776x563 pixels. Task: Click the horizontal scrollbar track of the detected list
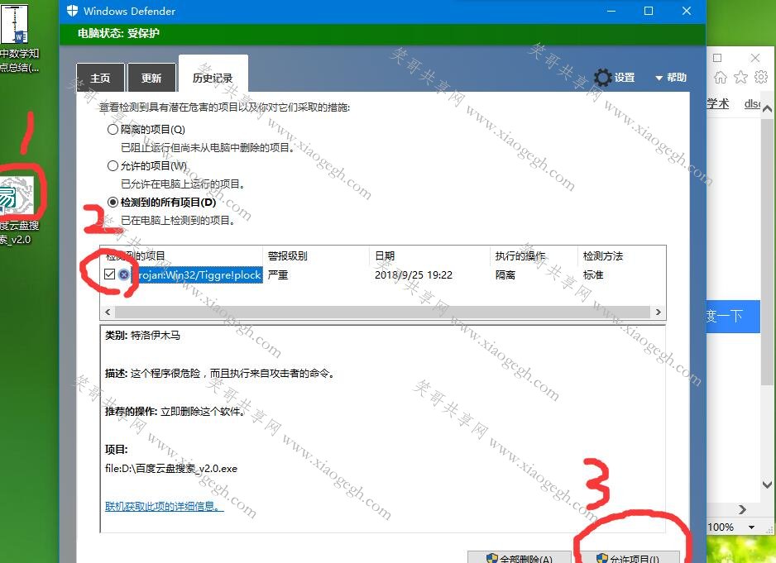click(x=382, y=313)
